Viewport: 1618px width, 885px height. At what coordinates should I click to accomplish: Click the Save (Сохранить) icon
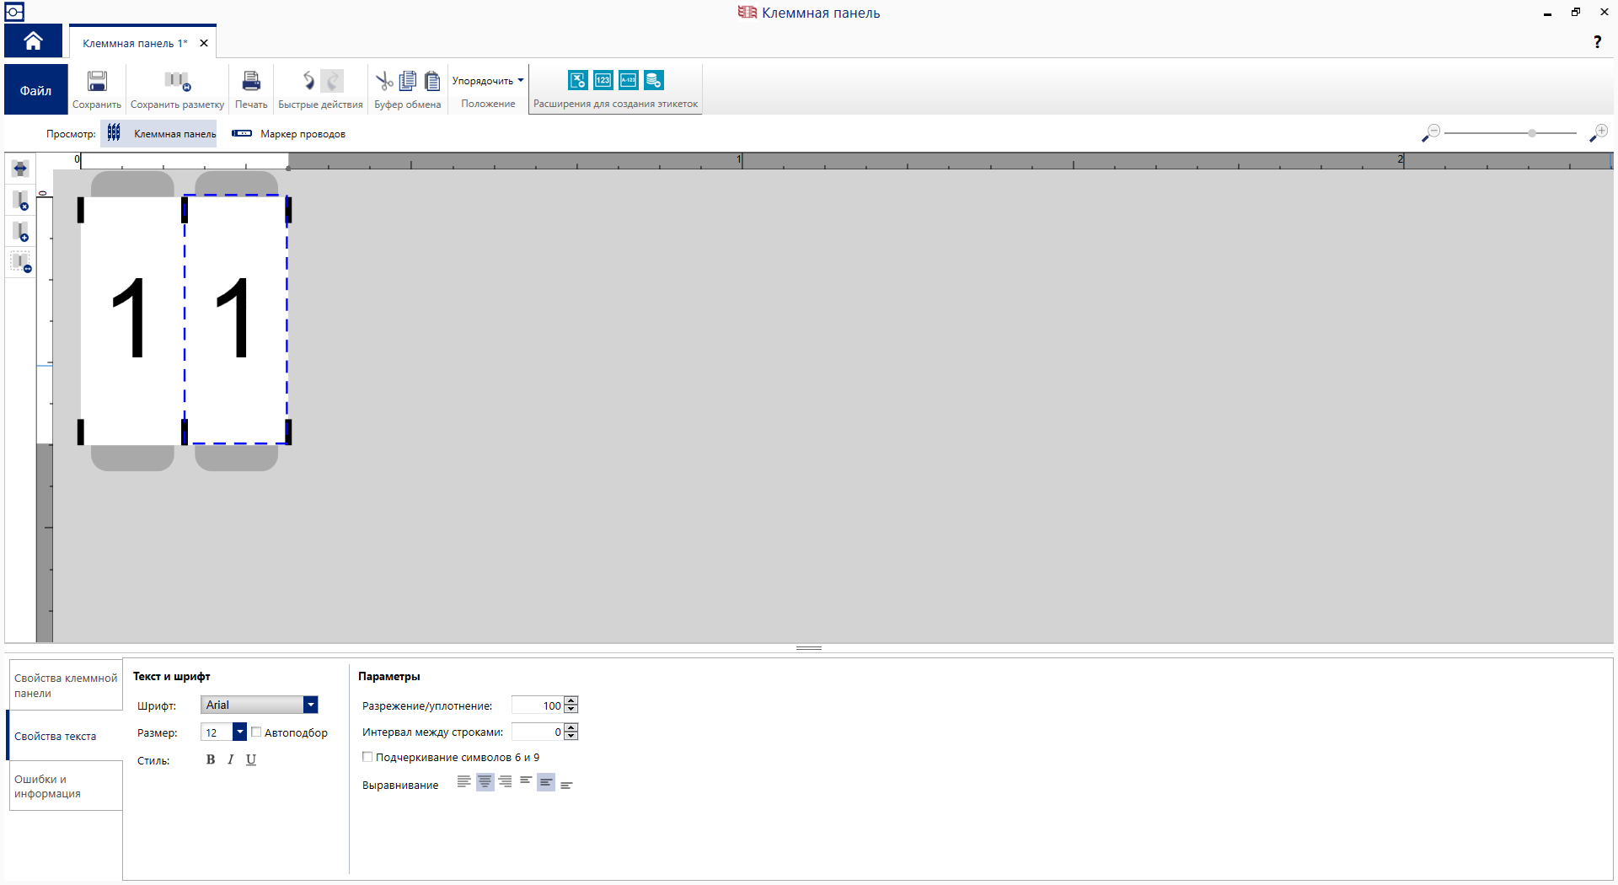coord(97,82)
